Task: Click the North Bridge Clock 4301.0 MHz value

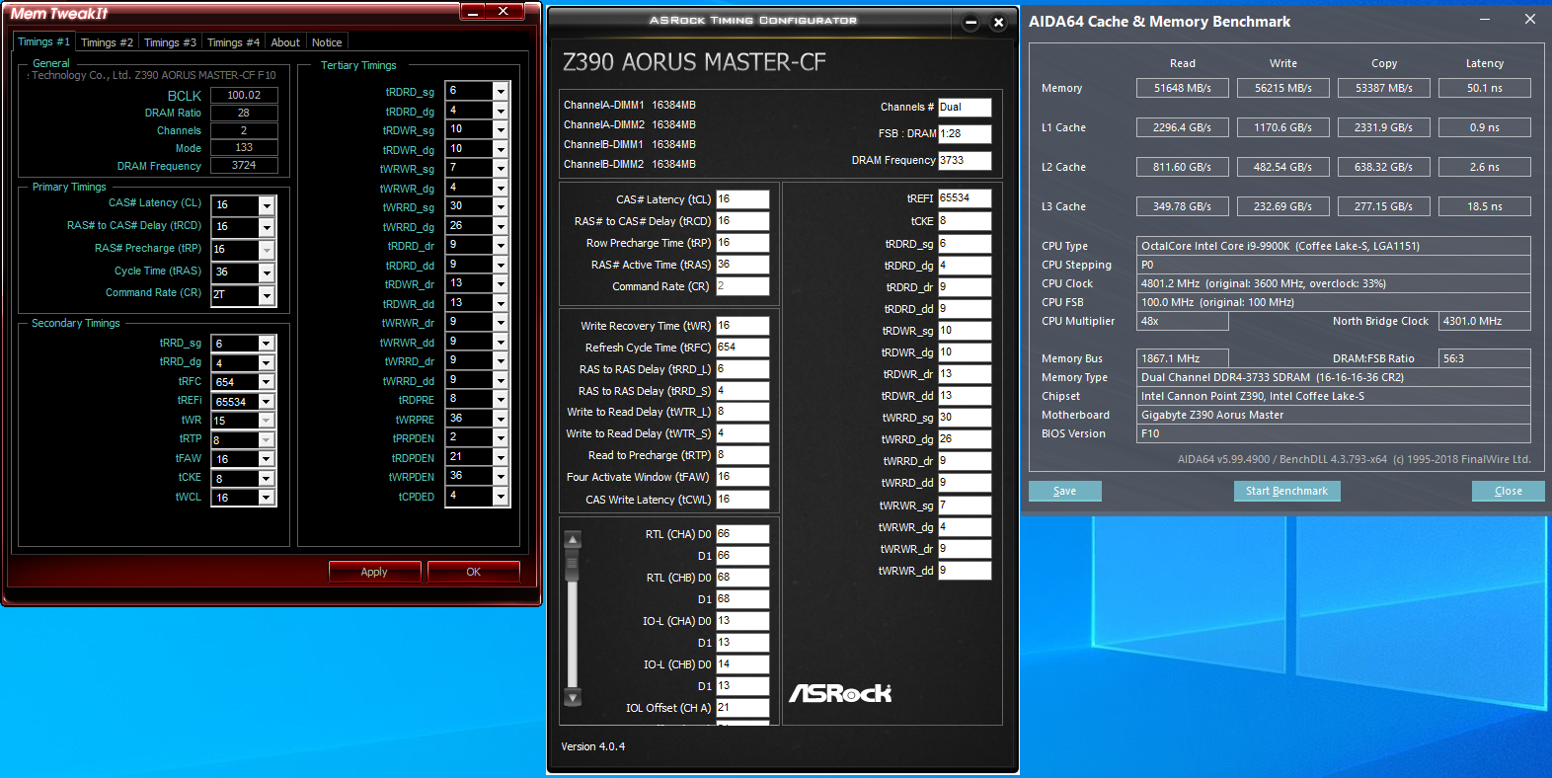Action: (1485, 321)
